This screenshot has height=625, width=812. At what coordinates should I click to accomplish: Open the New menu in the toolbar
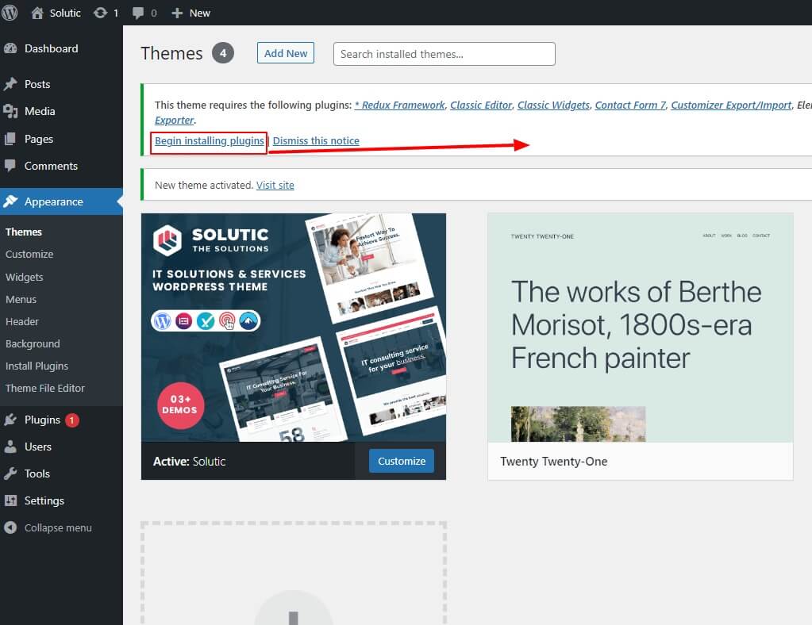[190, 13]
